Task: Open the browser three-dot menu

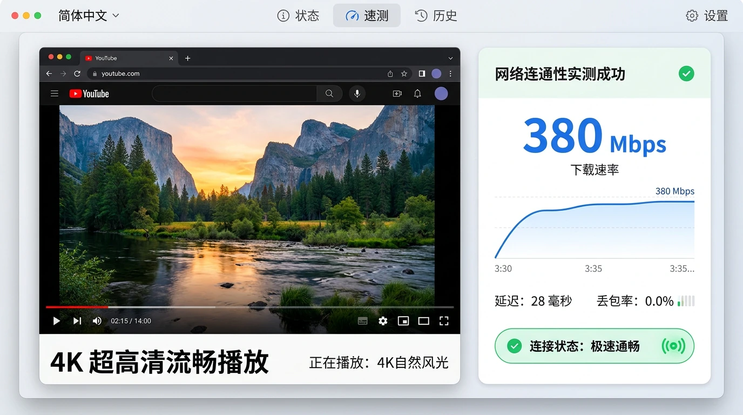Action: pos(450,73)
